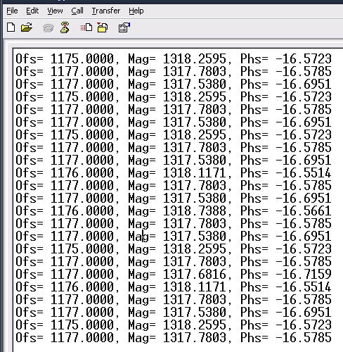343x352 pixels.
Task: Click the Open folder toolbar icon
Action: 27,27
